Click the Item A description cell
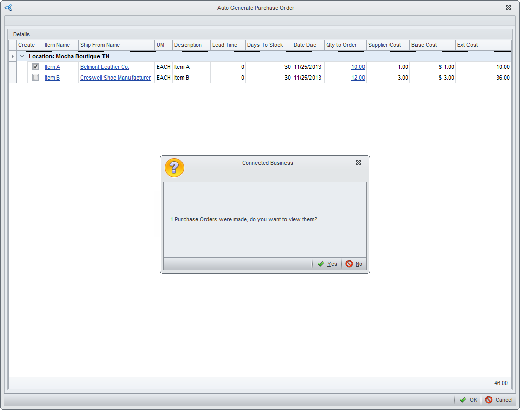The width and height of the screenshot is (520, 410). (x=191, y=67)
